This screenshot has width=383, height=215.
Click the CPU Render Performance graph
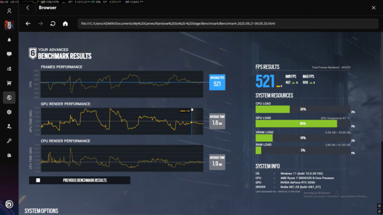122,159
